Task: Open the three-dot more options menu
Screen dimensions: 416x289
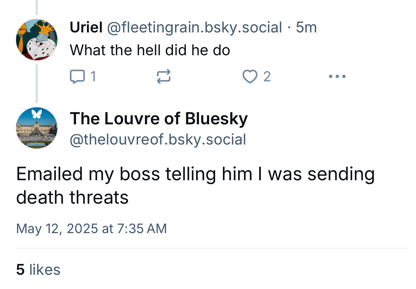Action: (x=338, y=77)
